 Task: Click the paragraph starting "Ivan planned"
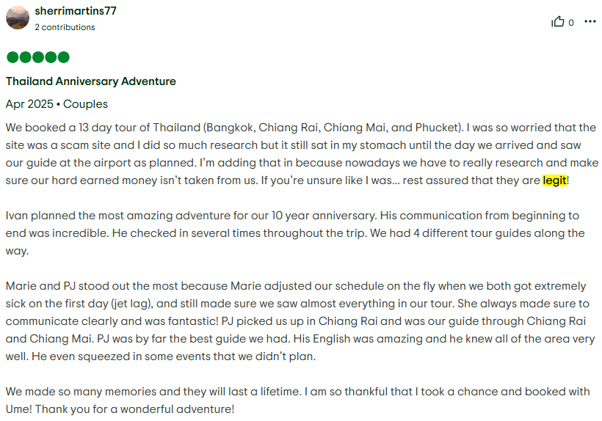point(294,233)
